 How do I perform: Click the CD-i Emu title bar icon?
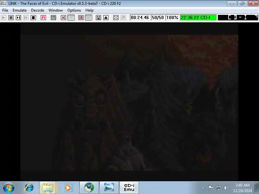3,3
